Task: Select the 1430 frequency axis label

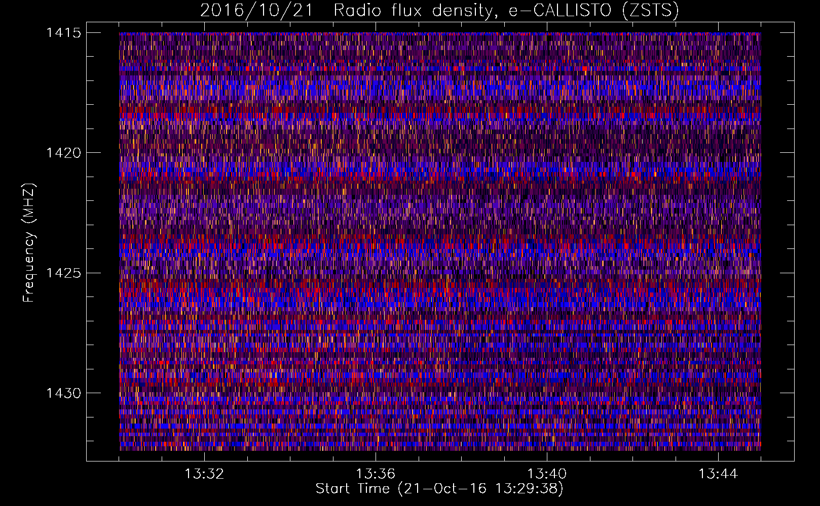Action: pyautogui.click(x=63, y=393)
